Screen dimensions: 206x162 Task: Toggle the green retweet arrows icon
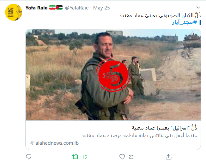pos(76,157)
